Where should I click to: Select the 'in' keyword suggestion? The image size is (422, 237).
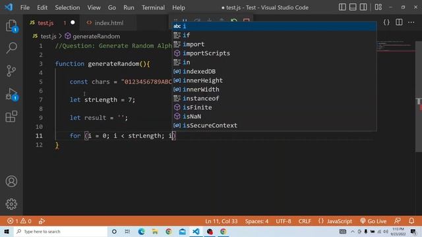274,63
